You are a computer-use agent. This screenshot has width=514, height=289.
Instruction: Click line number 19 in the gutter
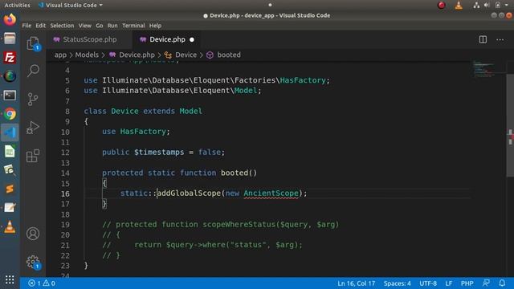(65, 225)
